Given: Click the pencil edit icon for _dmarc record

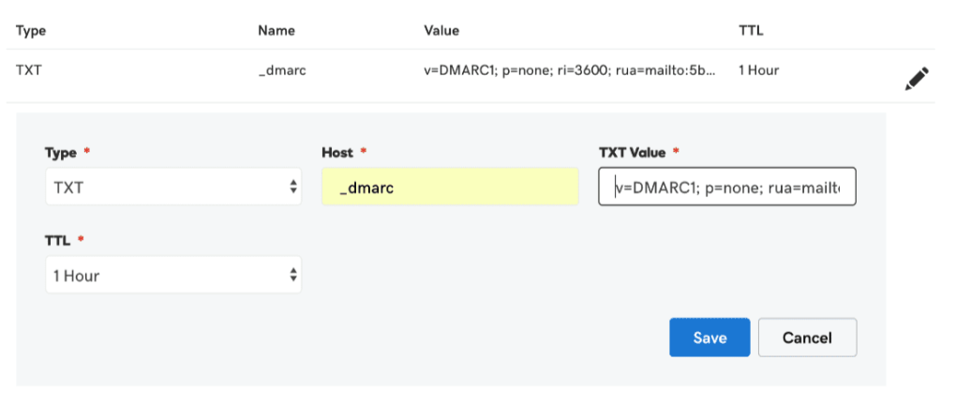Looking at the screenshot, I should click(x=916, y=80).
